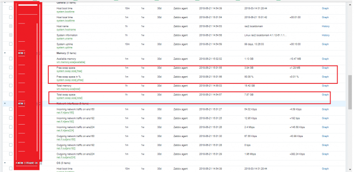Viewport: 354px width, 172px height.
Task: Select the 7.87 GB total swap value
Action: (x=249, y=94)
